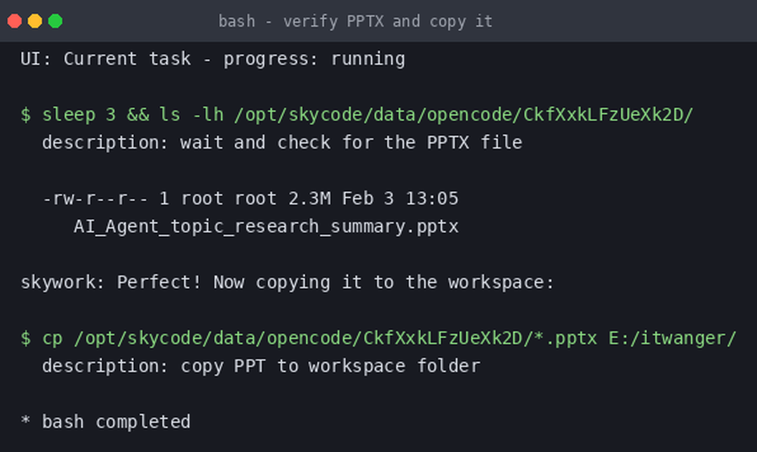Image resolution: width=757 pixels, height=452 pixels.
Task: Click the 'Feb 3 13:05' timestamp
Action: click(x=400, y=199)
